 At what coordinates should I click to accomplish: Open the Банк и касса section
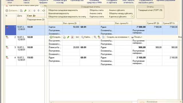27,1
